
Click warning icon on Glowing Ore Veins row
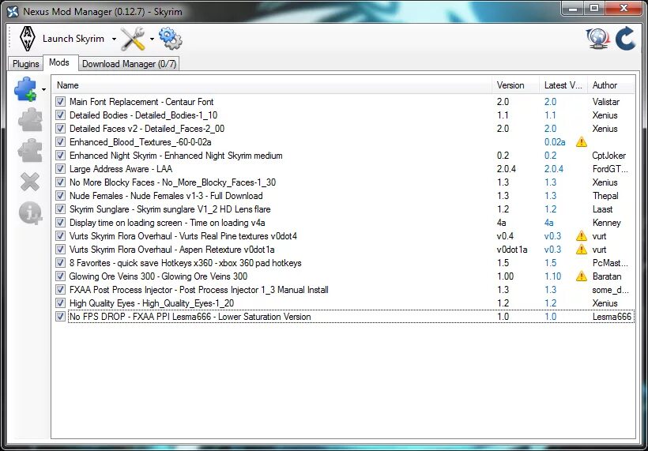[581, 276]
